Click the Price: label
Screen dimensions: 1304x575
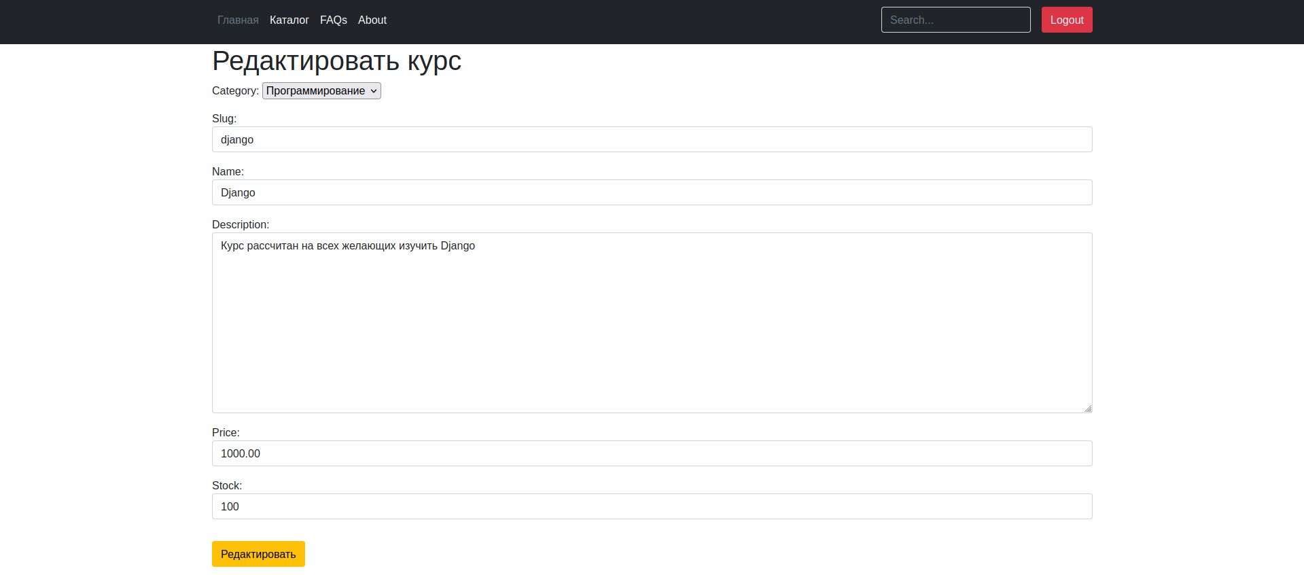pyautogui.click(x=226, y=433)
